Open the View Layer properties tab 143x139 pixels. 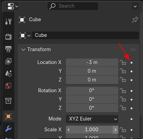click(8, 61)
